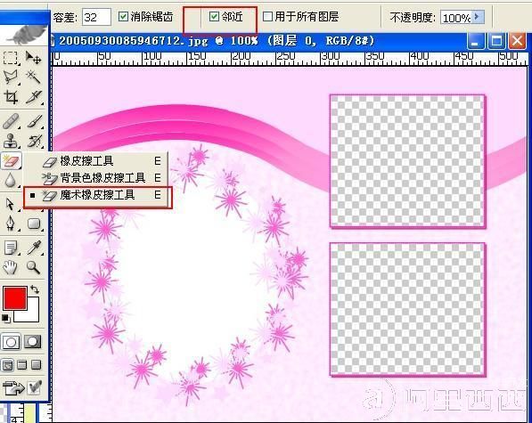The height and width of the screenshot is (423, 532).
Task: Open the 不透明度 opacity slider arrow
Action: coord(478,16)
